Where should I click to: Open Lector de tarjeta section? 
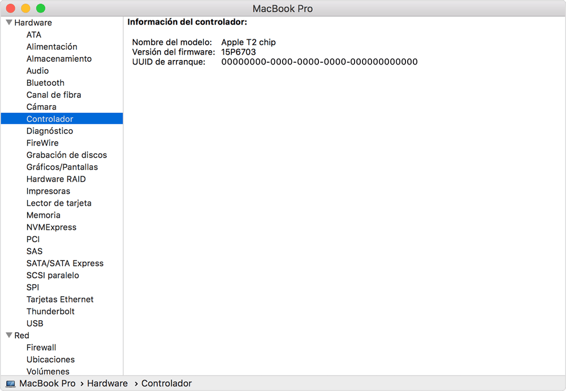pos(59,203)
